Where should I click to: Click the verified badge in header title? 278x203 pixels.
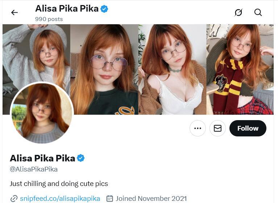[104, 9]
